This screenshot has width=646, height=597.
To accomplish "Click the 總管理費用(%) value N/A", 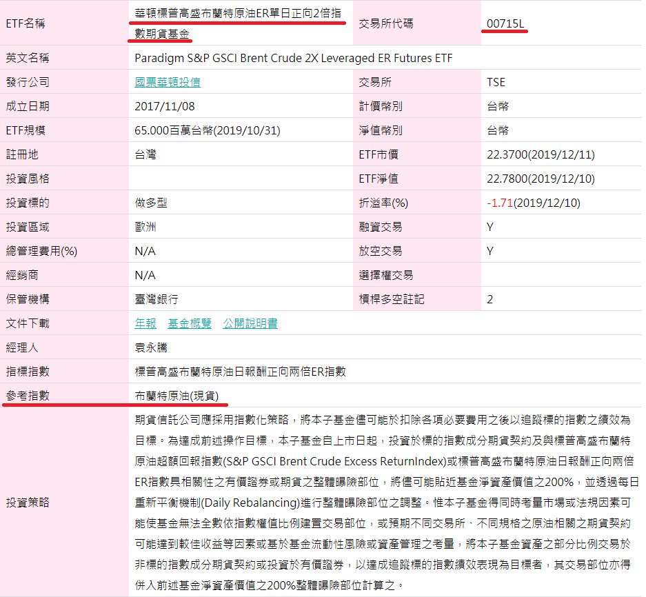I will 145,251.
